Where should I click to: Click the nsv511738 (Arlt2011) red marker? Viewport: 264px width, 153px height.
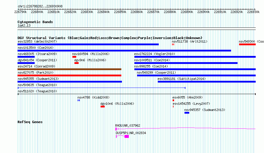[x=173, y=44]
